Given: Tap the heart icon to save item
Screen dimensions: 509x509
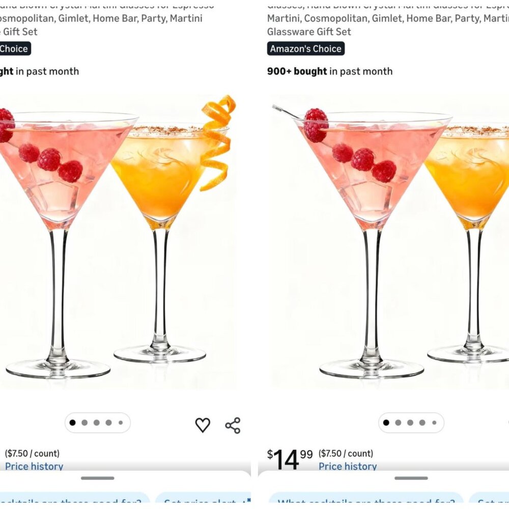Looking at the screenshot, I should point(203,425).
